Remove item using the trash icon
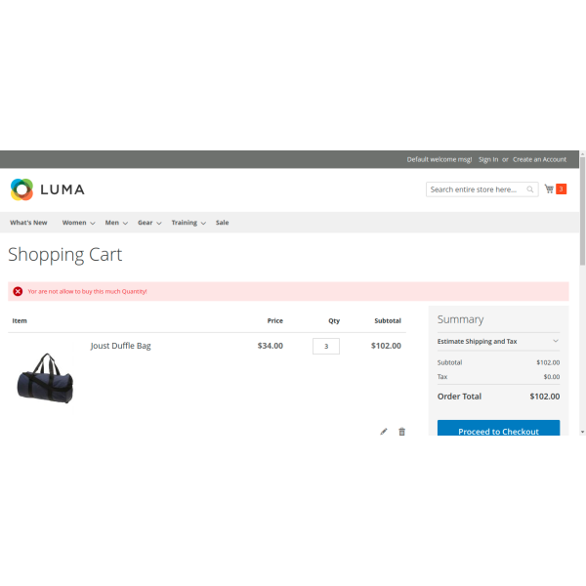The image size is (586, 586). point(401,432)
